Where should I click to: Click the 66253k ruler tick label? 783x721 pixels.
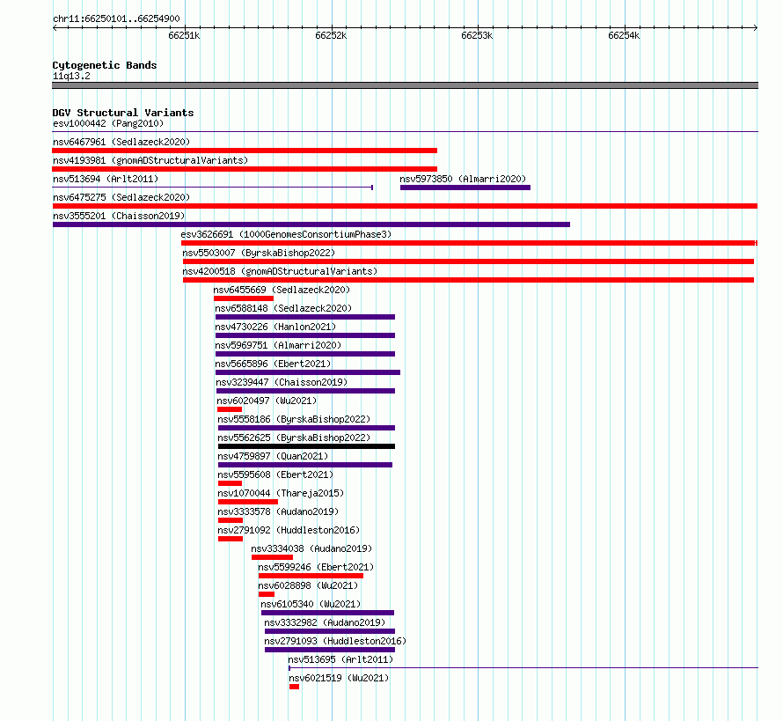pyautogui.click(x=477, y=35)
